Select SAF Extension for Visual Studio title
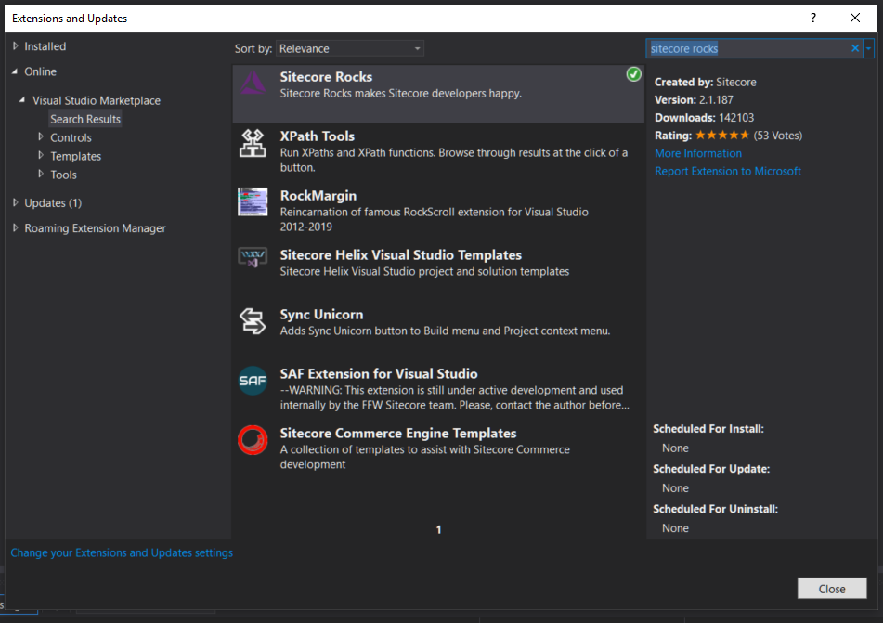883x623 pixels. pyautogui.click(x=379, y=373)
